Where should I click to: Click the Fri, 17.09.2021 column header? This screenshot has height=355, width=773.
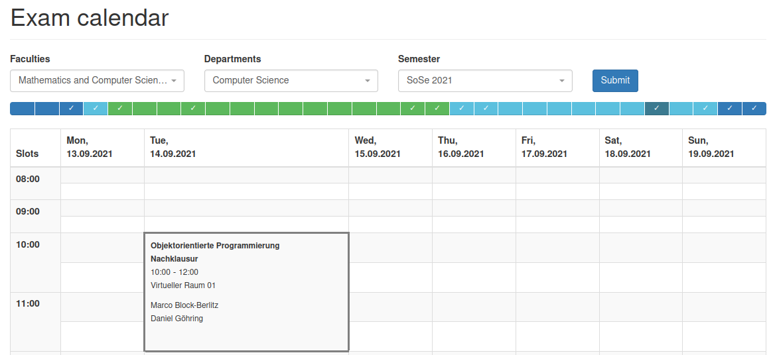point(557,148)
